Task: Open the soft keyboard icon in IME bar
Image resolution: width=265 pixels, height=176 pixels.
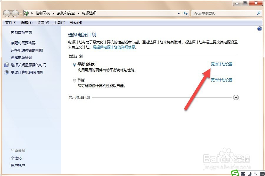Action: click(x=262, y=174)
